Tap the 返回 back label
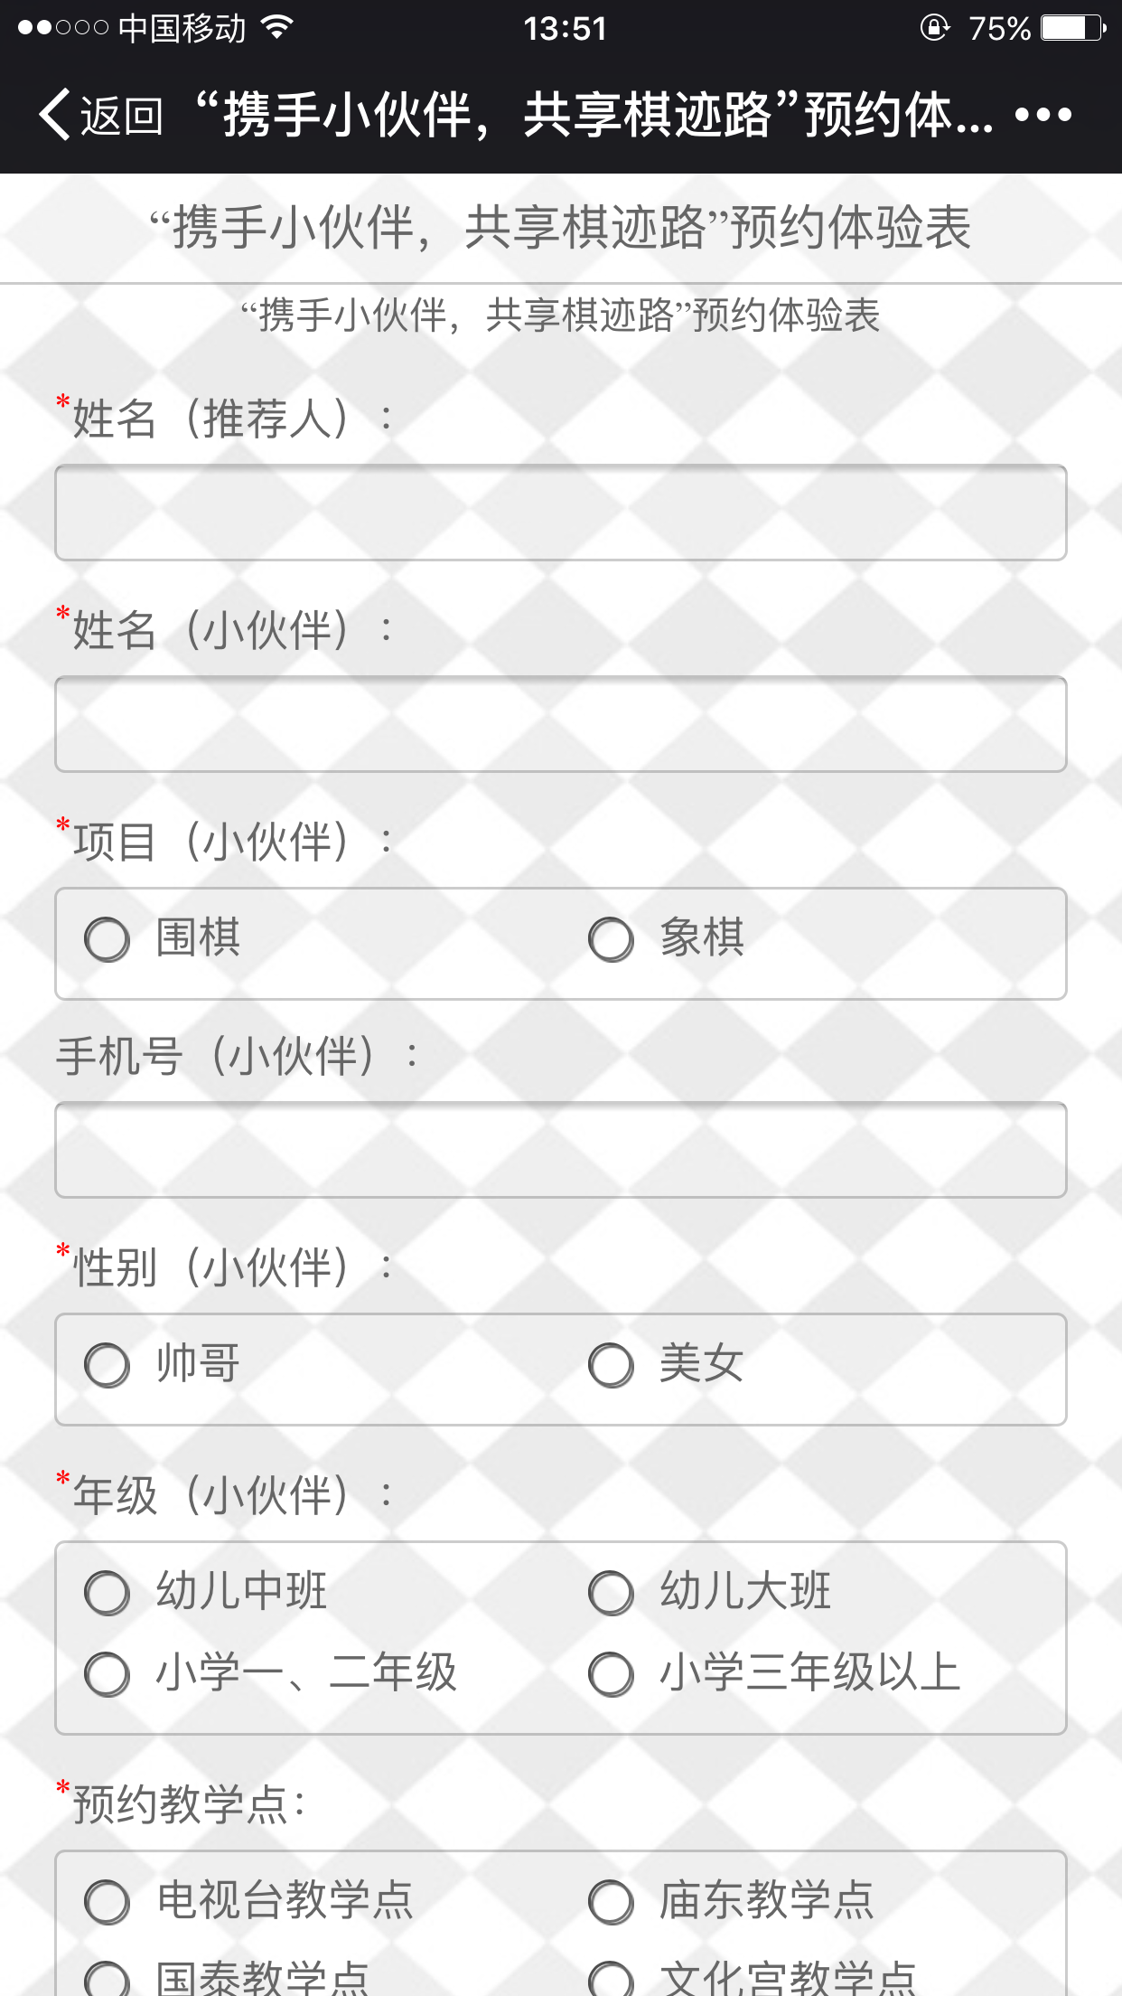 121,116
